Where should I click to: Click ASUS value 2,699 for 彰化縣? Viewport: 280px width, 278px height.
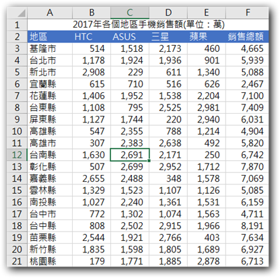[x=130, y=167]
